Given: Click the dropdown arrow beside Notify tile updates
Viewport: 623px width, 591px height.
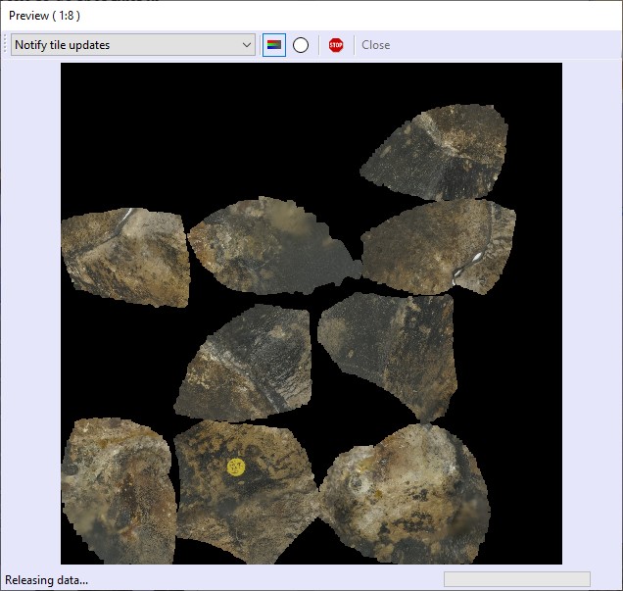Looking at the screenshot, I should click(x=246, y=45).
